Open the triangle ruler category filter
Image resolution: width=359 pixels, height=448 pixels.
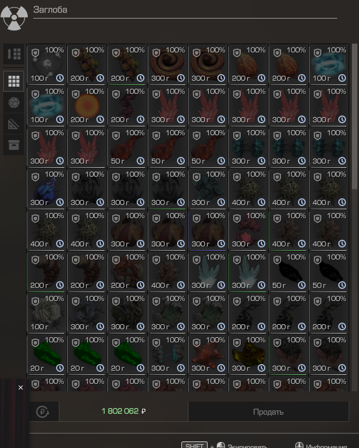(x=14, y=124)
